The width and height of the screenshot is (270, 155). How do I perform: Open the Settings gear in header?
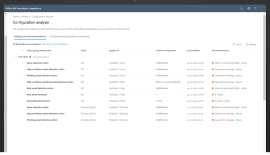248,8
